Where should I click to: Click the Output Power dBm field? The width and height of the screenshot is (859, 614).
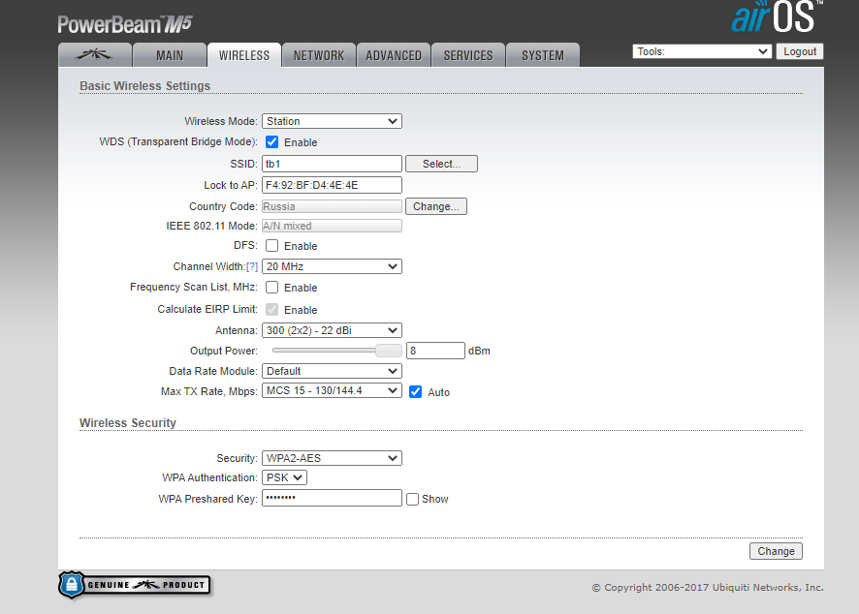[x=435, y=351]
